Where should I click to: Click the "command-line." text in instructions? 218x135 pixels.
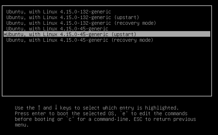click(112, 119)
